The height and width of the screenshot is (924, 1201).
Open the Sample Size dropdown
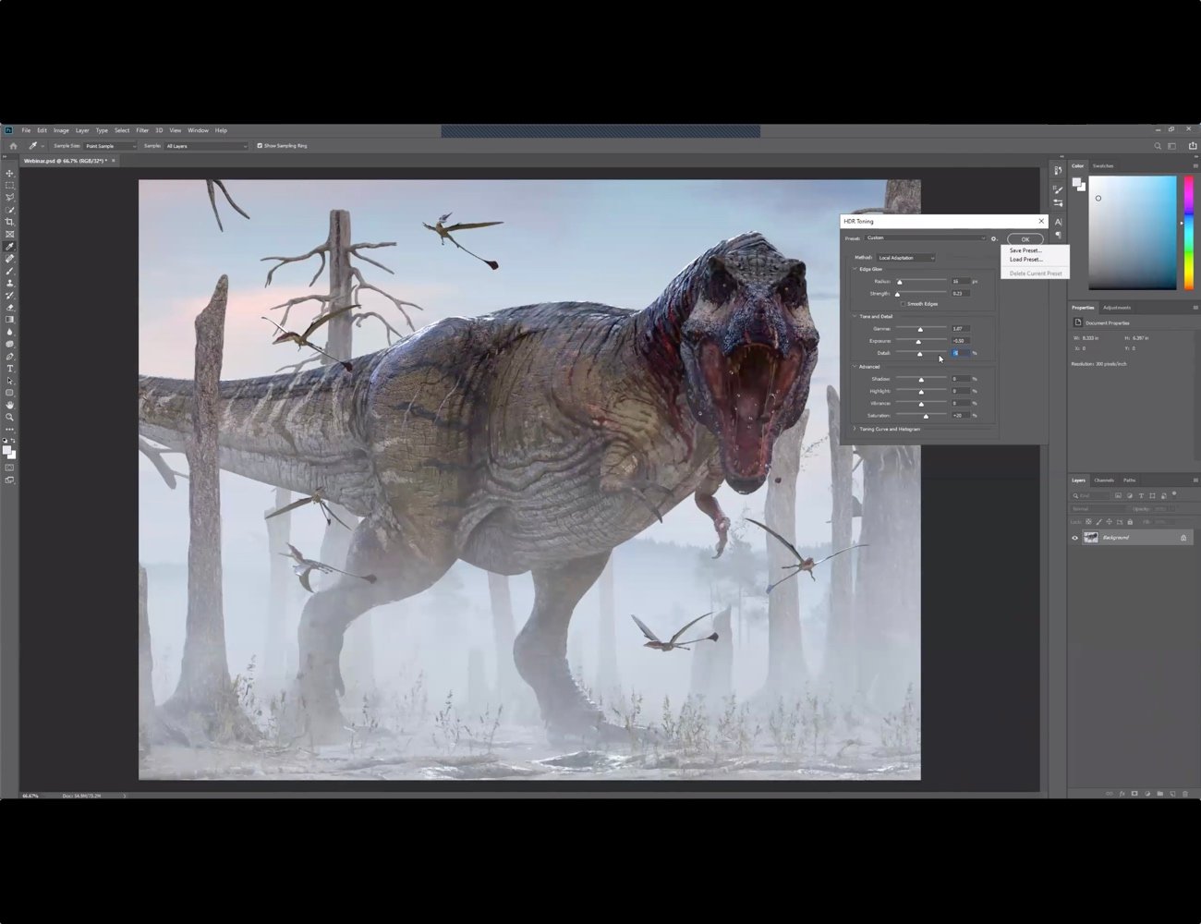coord(111,146)
